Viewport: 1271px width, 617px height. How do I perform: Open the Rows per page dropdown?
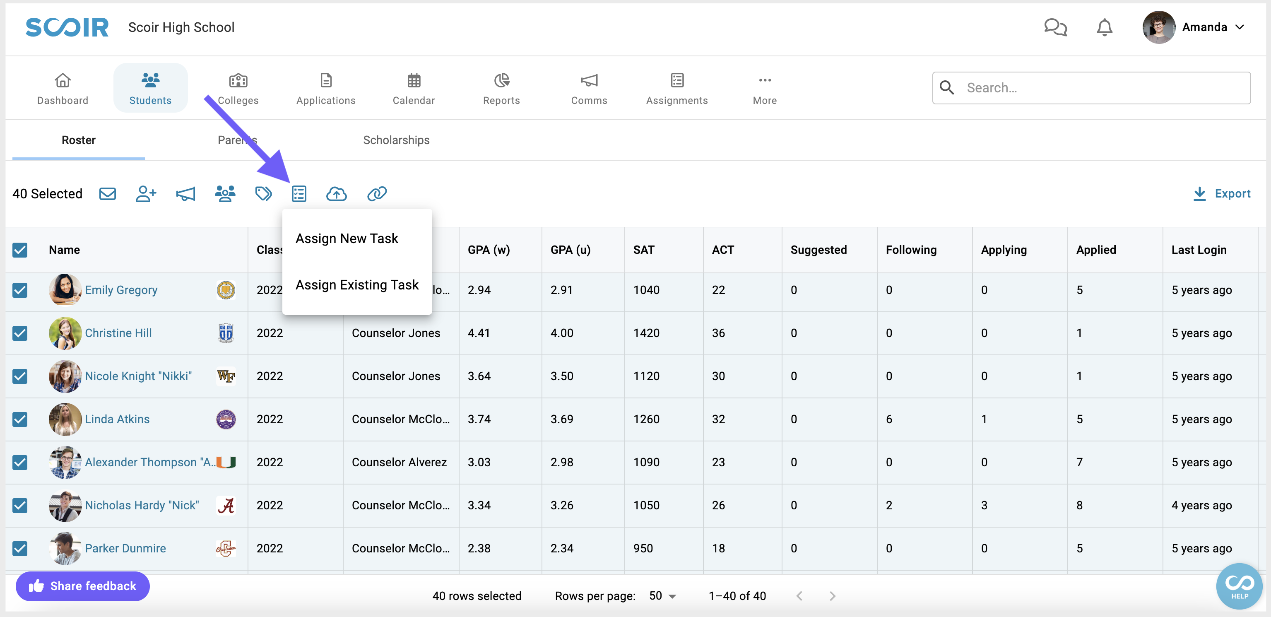pyautogui.click(x=661, y=596)
